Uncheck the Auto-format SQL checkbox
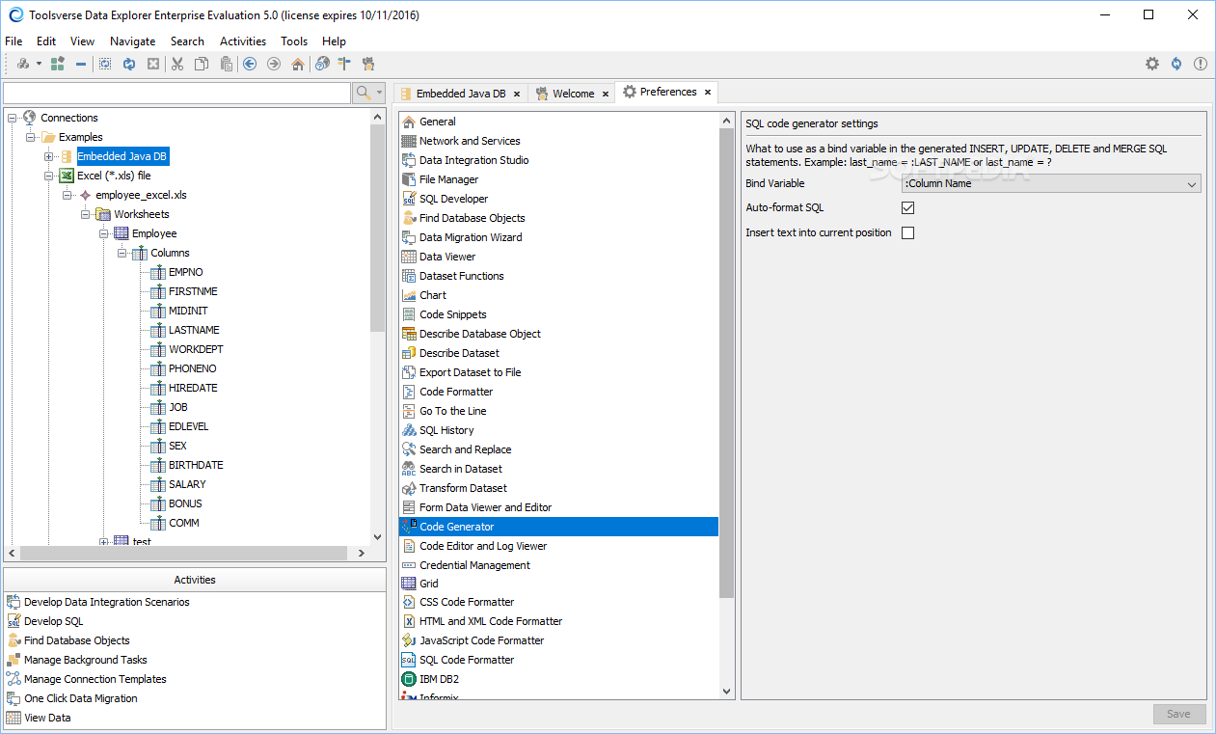The height and width of the screenshot is (734, 1216). pyautogui.click(x=907, y=207)
